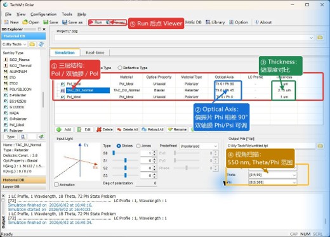Click the Layer DB bar at bottom

(x=23, y=187)
